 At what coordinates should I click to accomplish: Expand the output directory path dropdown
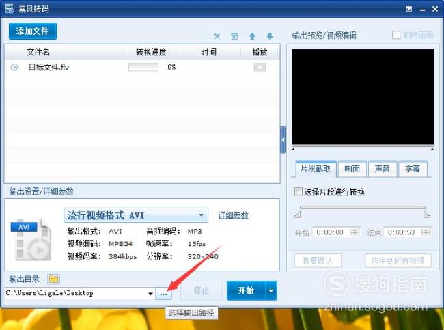point(151,294)
